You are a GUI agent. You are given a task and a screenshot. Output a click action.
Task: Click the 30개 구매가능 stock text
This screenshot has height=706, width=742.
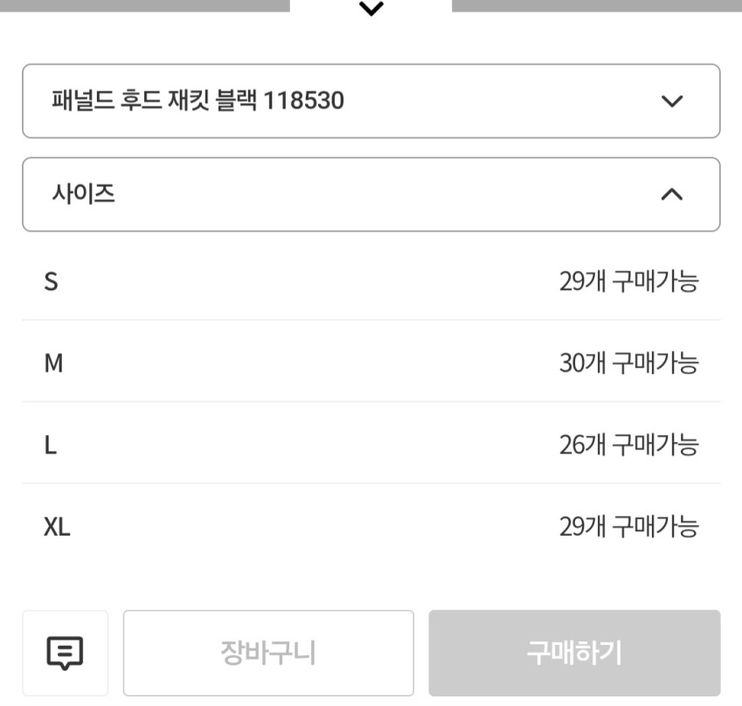pos(628,363)
